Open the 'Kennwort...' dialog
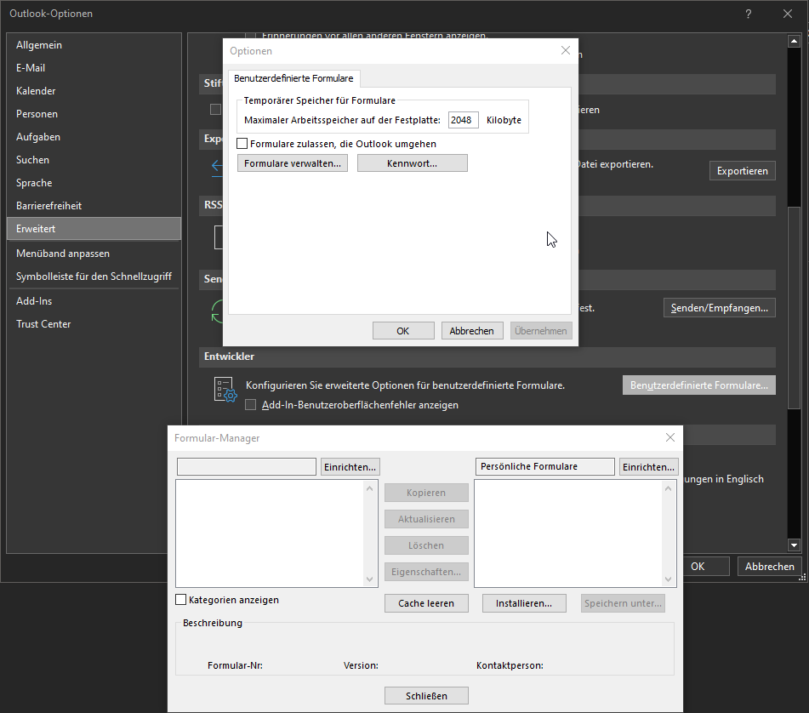The image size is (809, 713). click(x=412, y=163)
